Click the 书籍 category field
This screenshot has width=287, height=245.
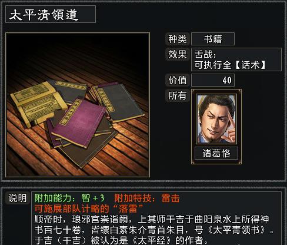coord(213,39)
